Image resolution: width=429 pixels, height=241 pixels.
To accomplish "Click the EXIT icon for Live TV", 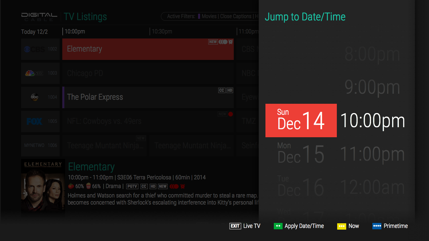I will coord(235,226).
